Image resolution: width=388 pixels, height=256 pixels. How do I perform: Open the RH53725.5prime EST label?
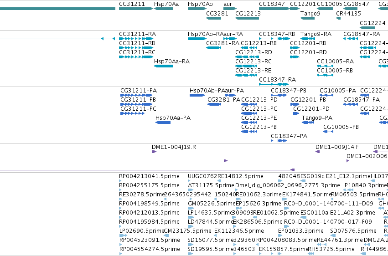(x=331, y=249)
